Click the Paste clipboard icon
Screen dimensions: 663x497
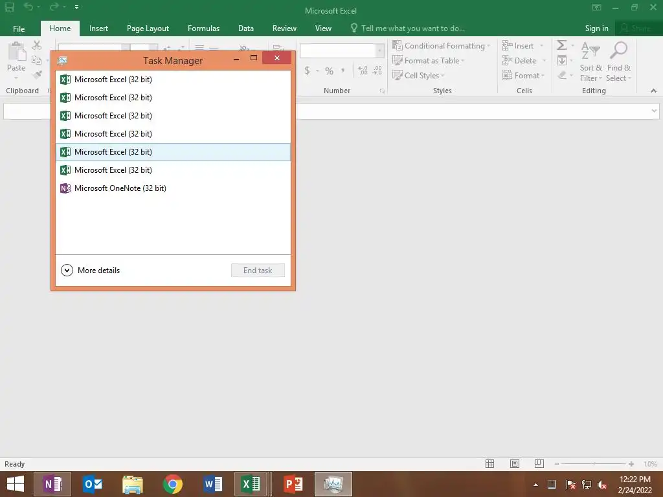(x=16, y=52)
